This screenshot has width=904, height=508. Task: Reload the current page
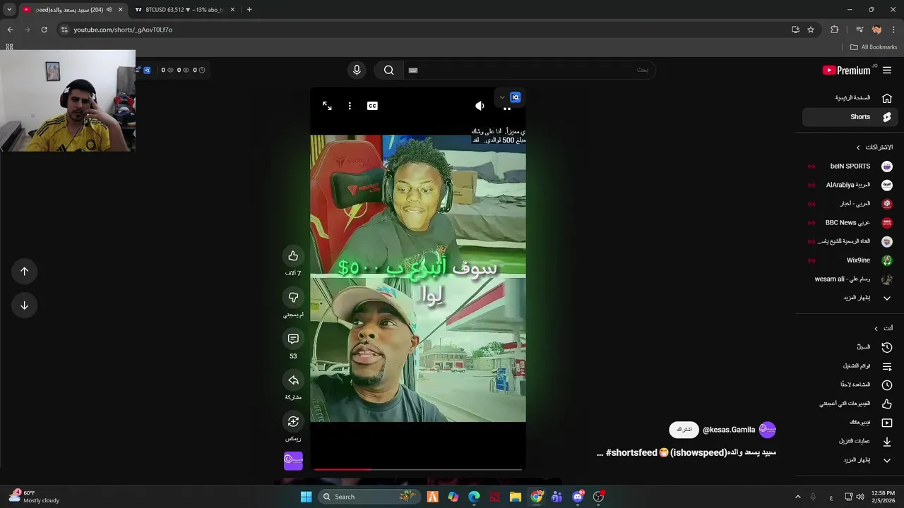(44, 30)
